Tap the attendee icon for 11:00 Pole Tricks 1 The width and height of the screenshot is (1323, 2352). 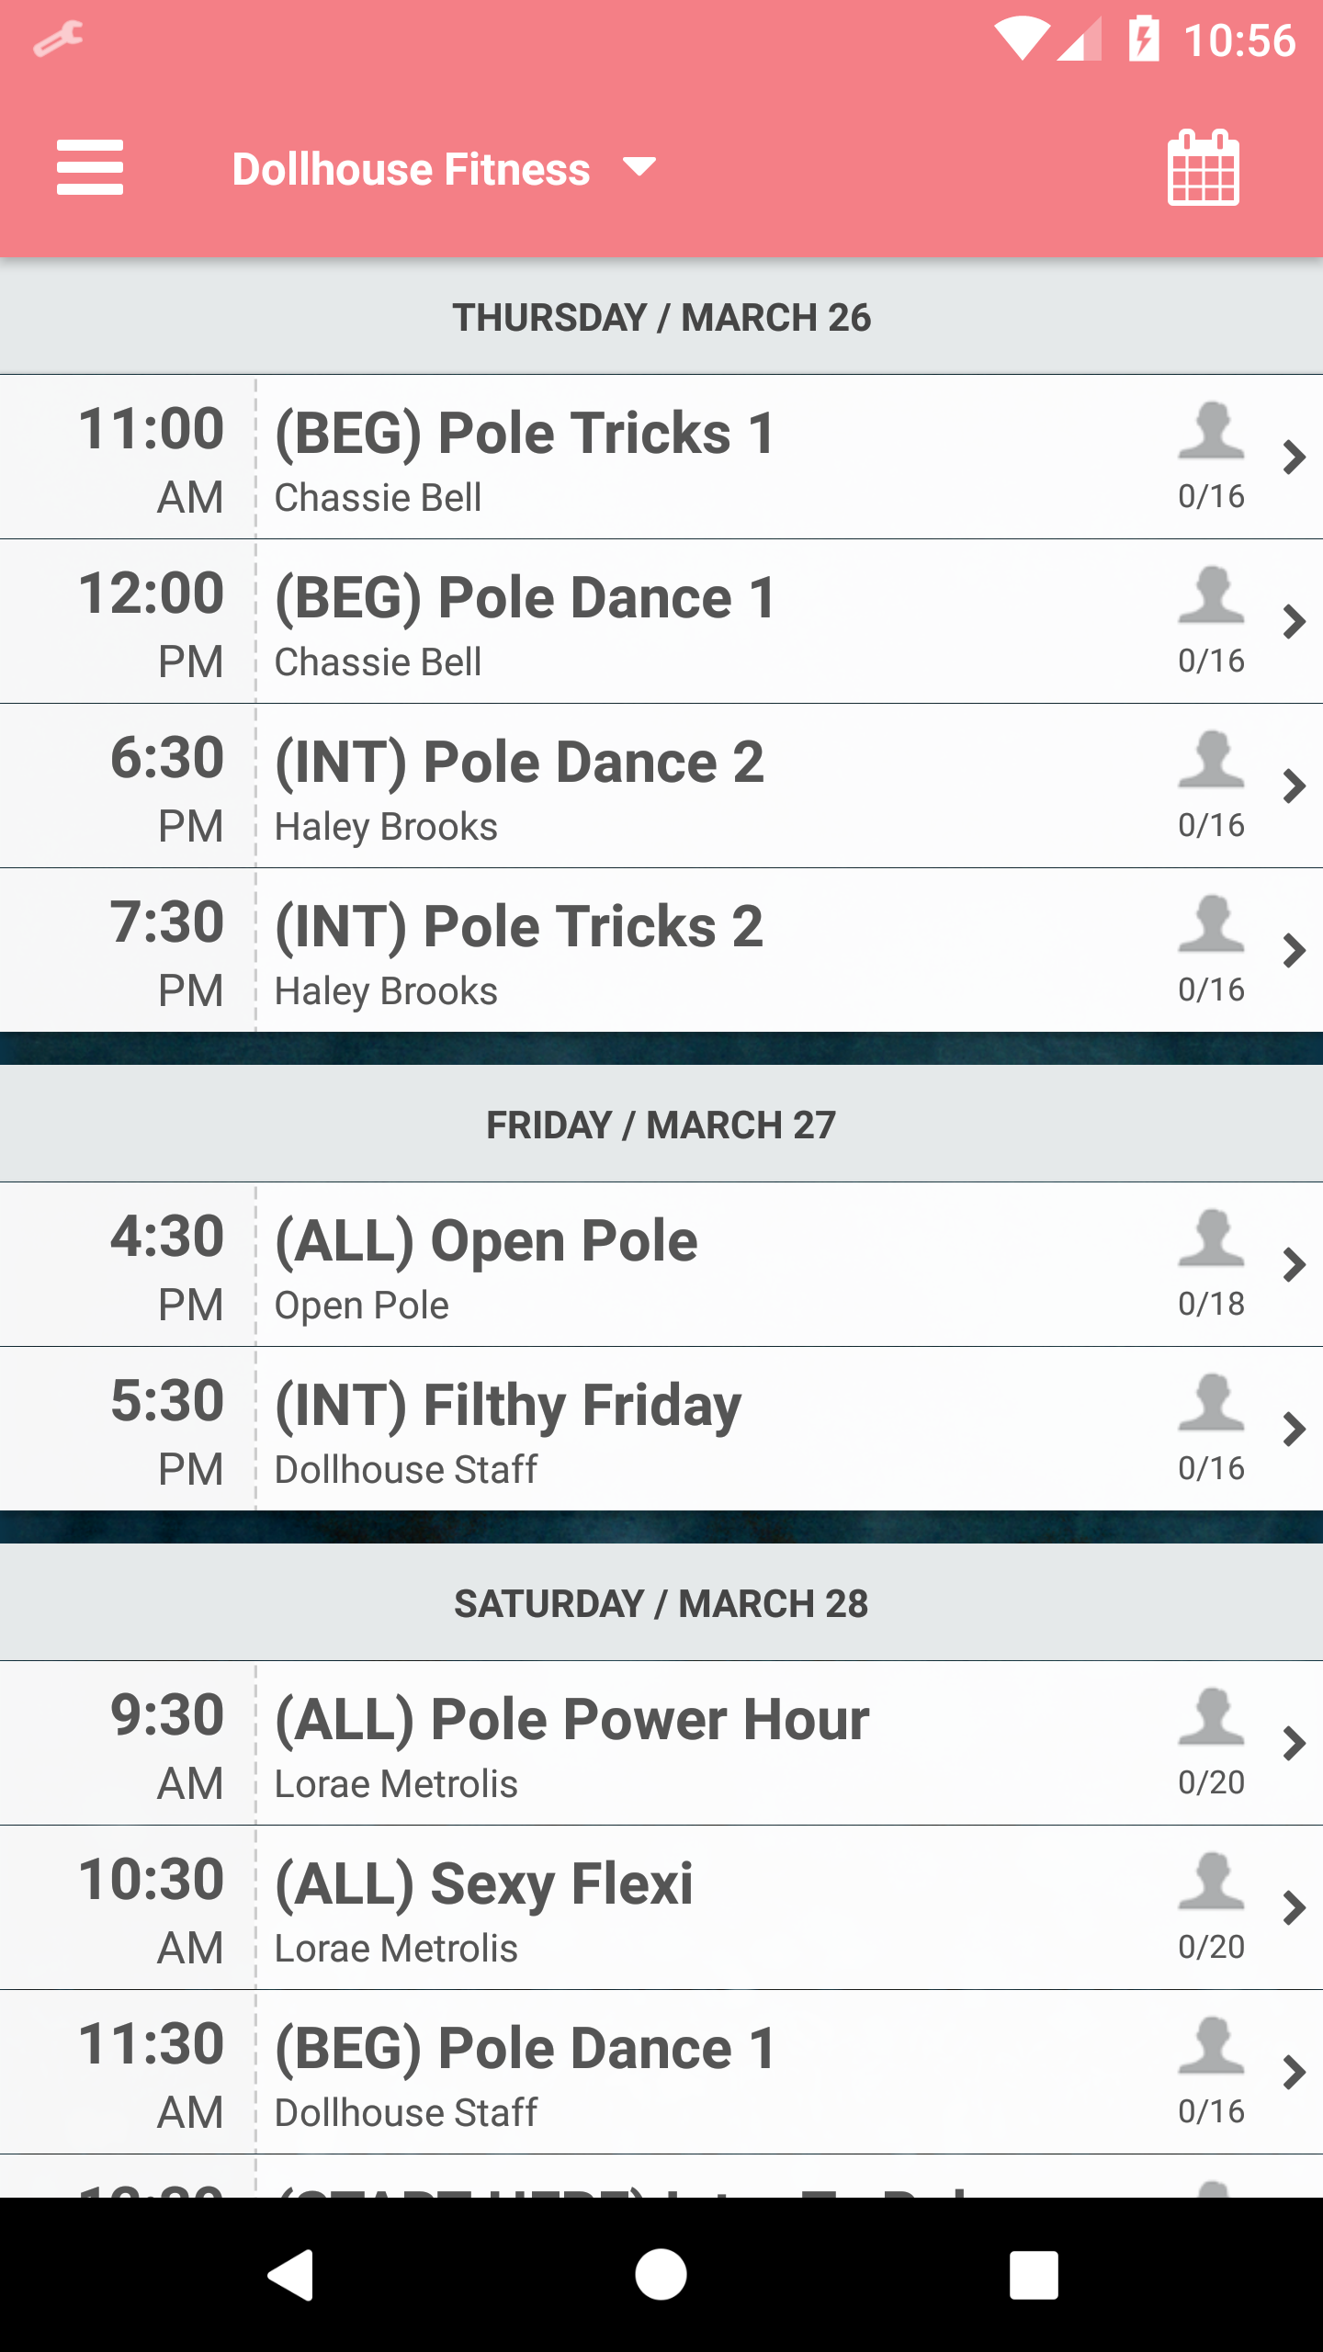click(1211, 430)
